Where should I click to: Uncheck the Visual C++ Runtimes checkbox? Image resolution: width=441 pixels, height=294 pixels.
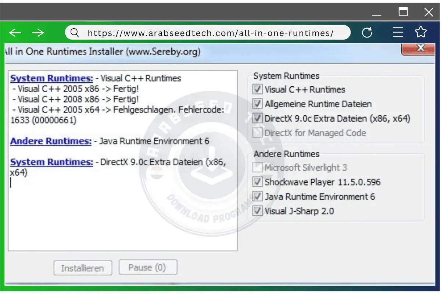(x=258, y=89)
